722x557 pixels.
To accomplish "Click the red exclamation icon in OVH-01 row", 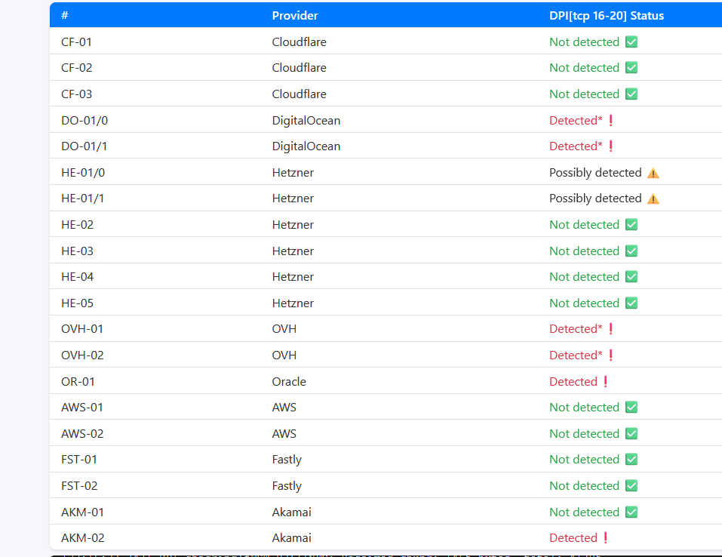I will (x=610, y=329).
